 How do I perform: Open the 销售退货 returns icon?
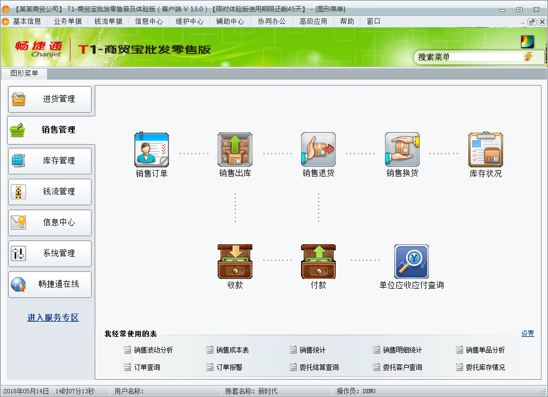tap(318, 149)
